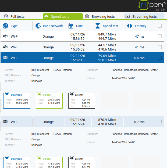Sort by the ISP / Network column header
This screenshot has height=168, width=167.
tap(53, 26)
